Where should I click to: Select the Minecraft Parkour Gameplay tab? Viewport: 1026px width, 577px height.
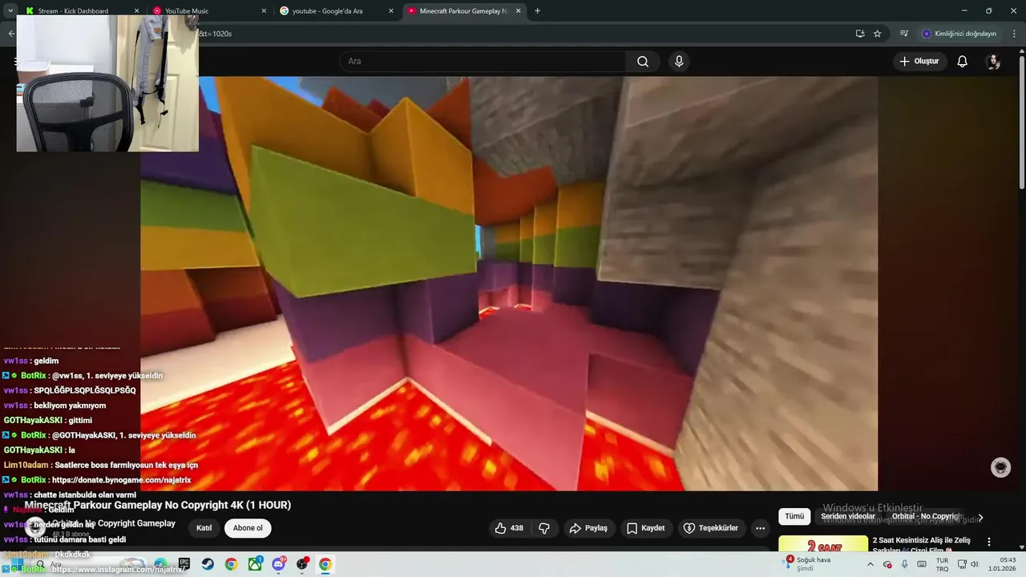click(x=463, y=11)
